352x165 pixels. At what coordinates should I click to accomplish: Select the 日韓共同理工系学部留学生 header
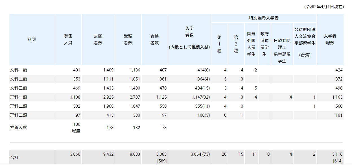tap(282, 44)
